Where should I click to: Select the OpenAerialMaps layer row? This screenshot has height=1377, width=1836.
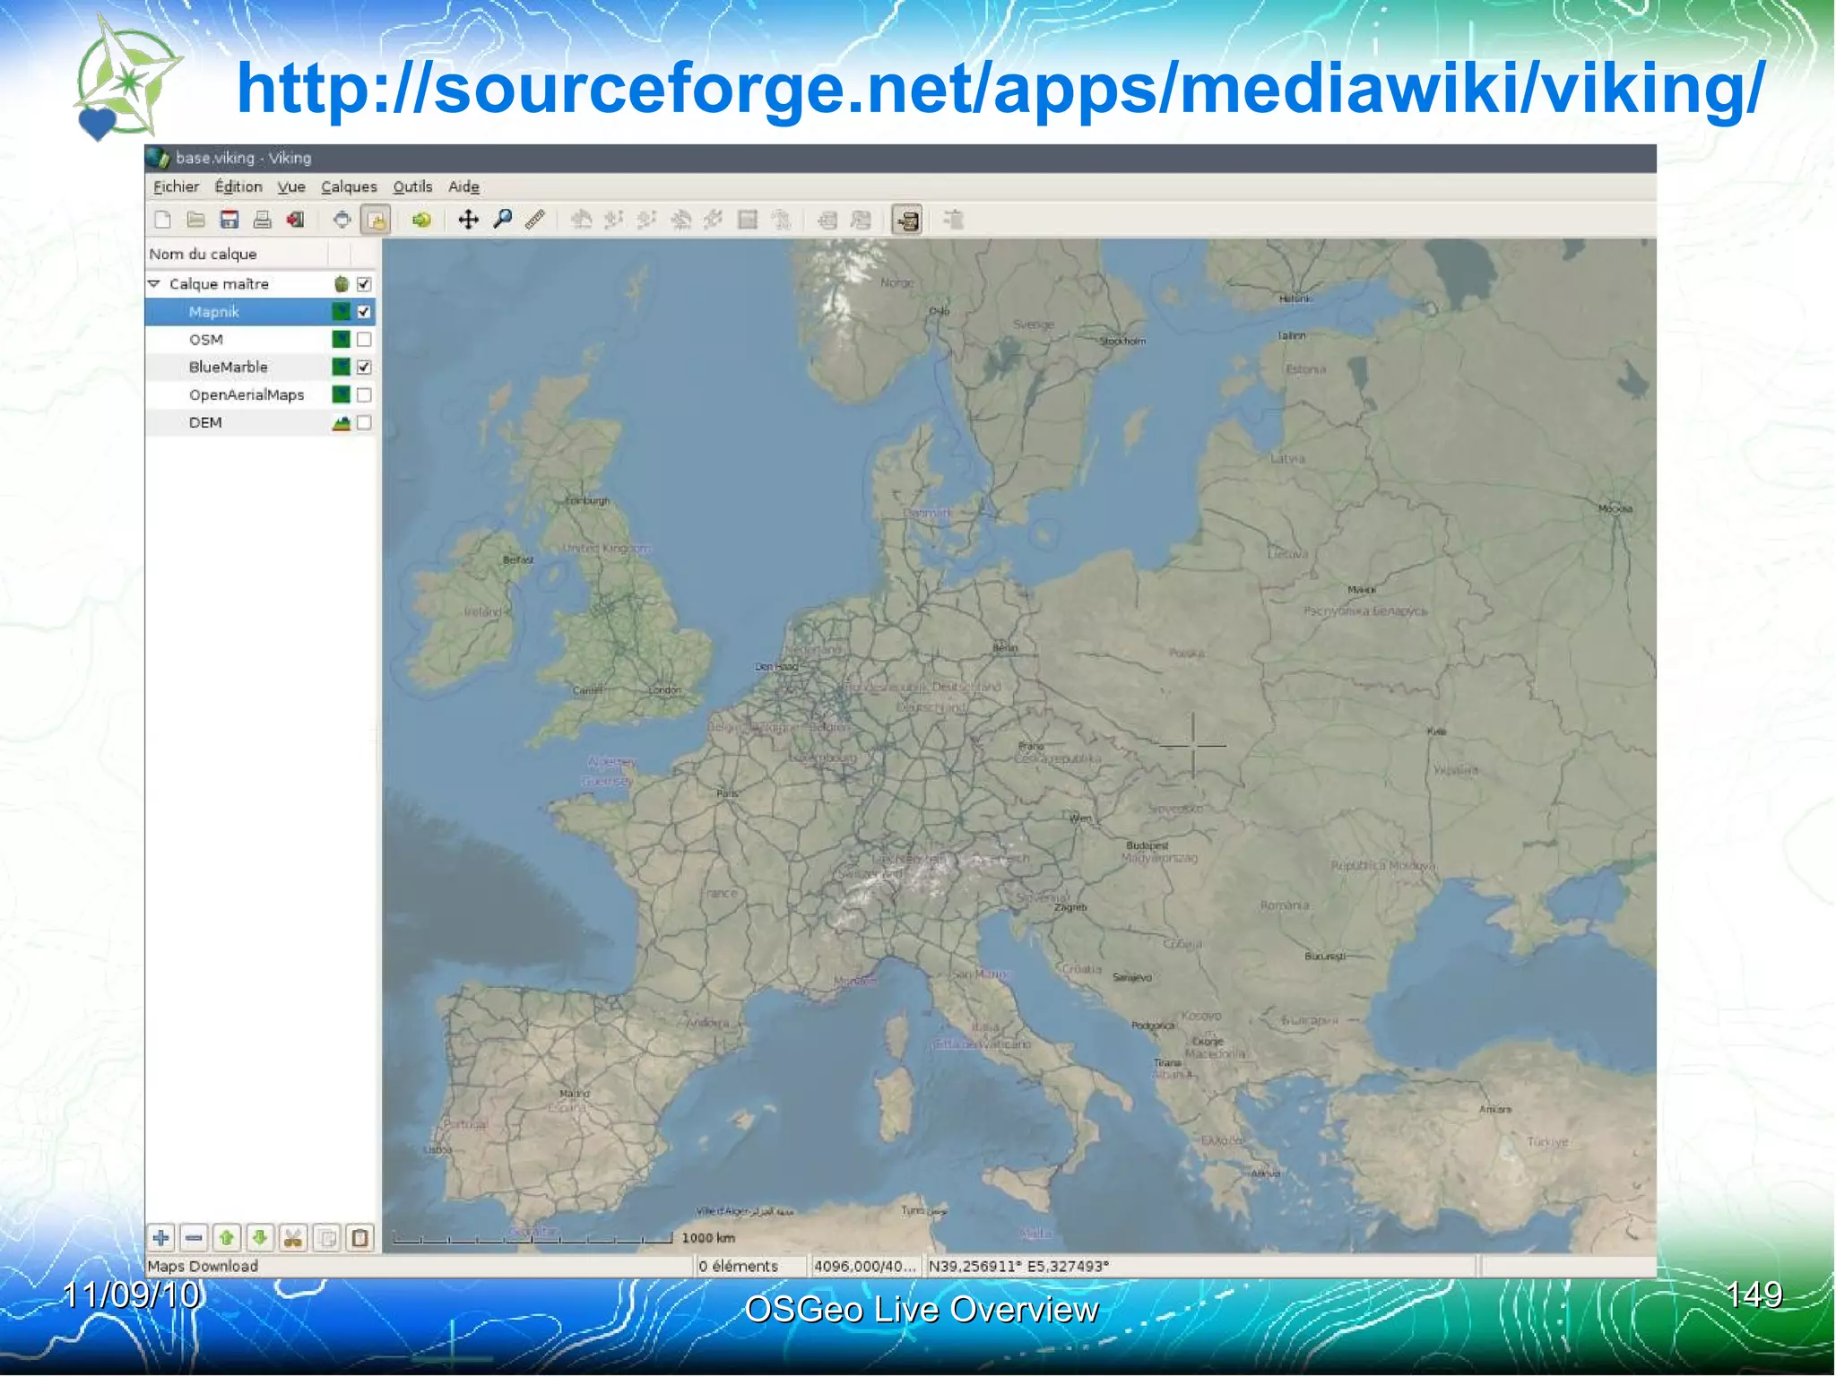coord(247,395)
